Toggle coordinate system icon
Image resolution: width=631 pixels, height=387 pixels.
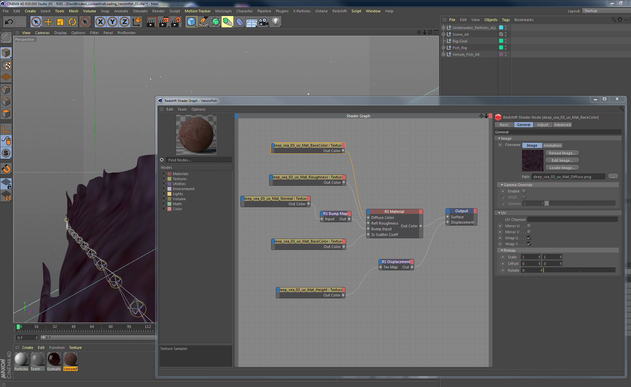coord(137,22)
